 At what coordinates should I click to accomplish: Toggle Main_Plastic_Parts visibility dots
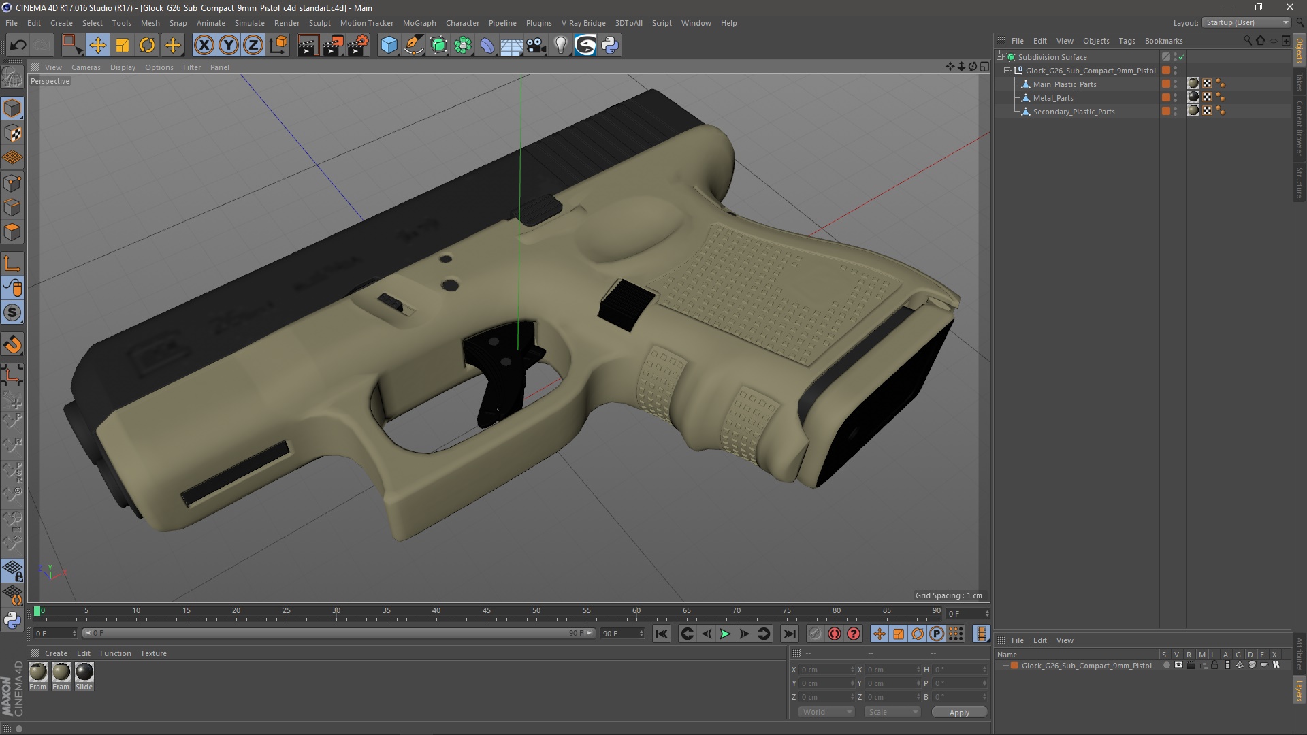click(x=1176, y=84)
